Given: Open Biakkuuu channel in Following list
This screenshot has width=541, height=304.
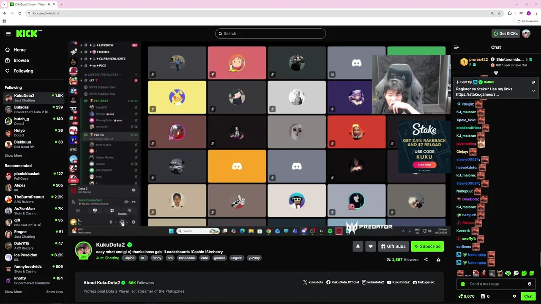Looking at the screenshot, I should (x=34, y=144).
